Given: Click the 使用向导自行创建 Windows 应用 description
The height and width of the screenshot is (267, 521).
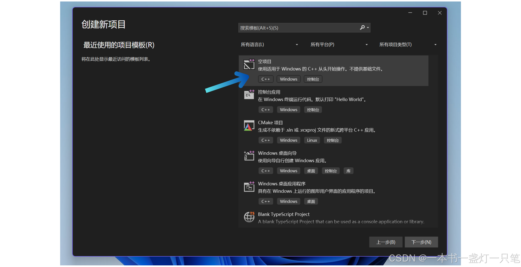Looking at the screenshot, I should (x=293, y=160).
